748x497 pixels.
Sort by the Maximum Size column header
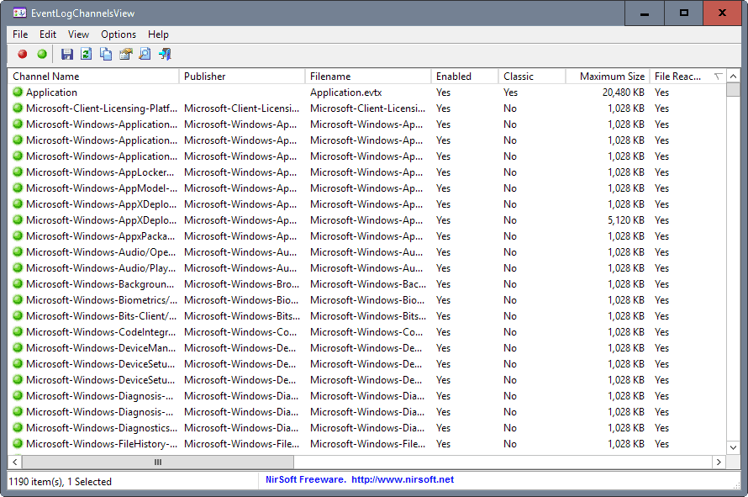[608, 77]
